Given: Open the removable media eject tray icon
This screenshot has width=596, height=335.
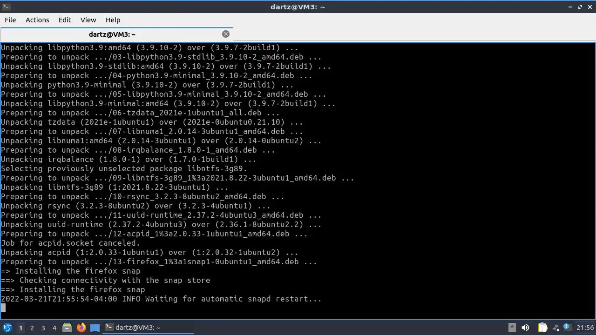Looking at the screenshot, I should 512,328.
